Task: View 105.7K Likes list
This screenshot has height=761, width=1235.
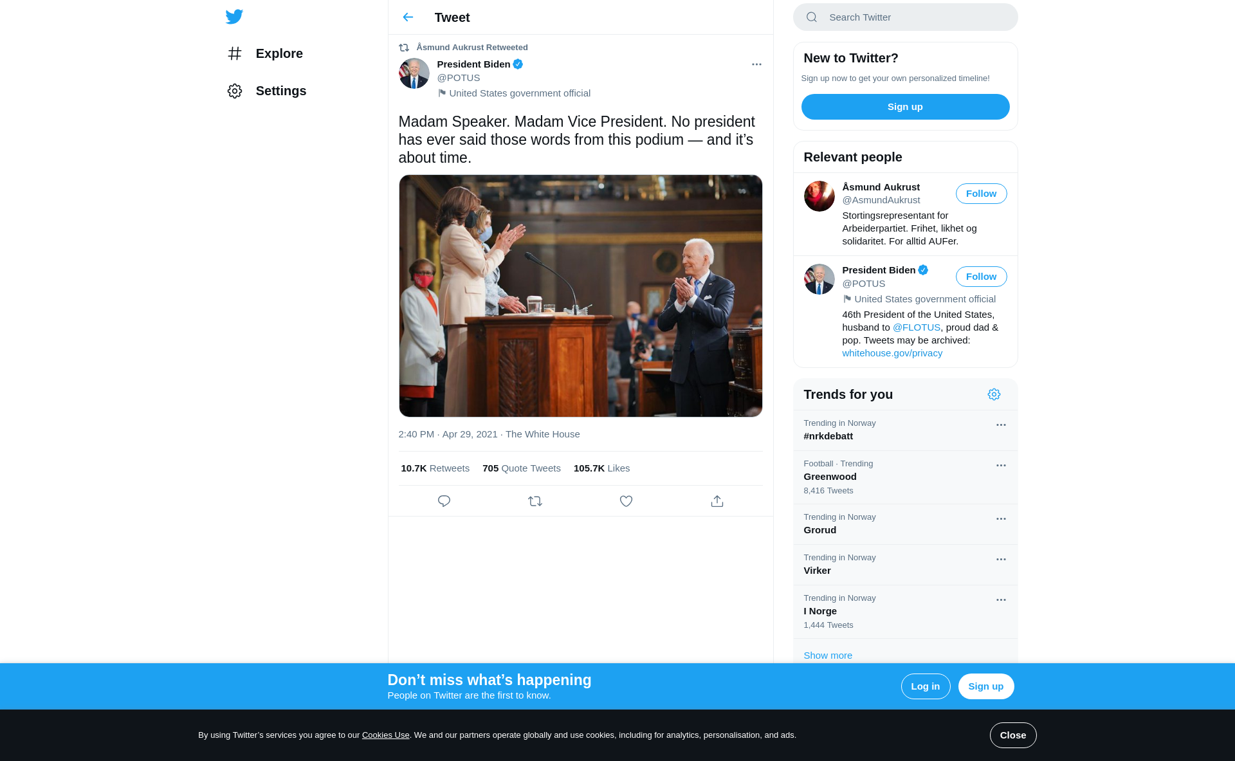Action: point(601,468)
